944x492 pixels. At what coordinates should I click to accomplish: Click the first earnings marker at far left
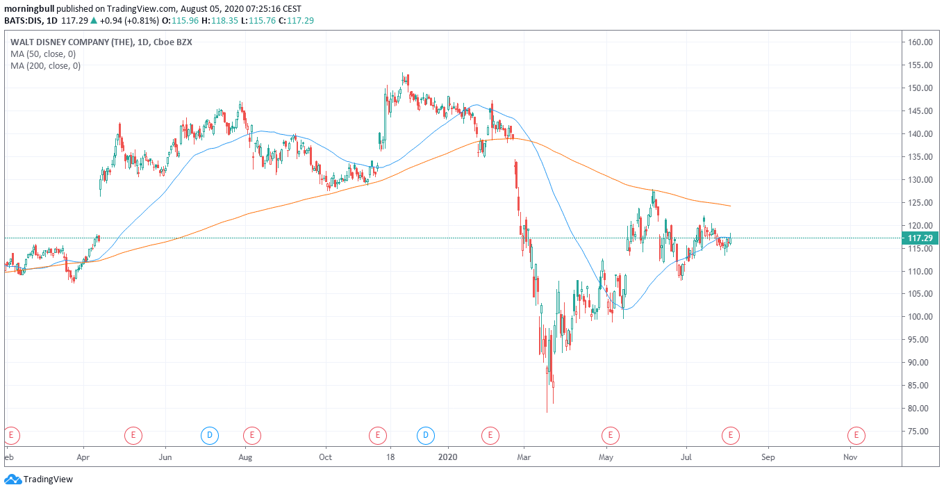point(10,436)
